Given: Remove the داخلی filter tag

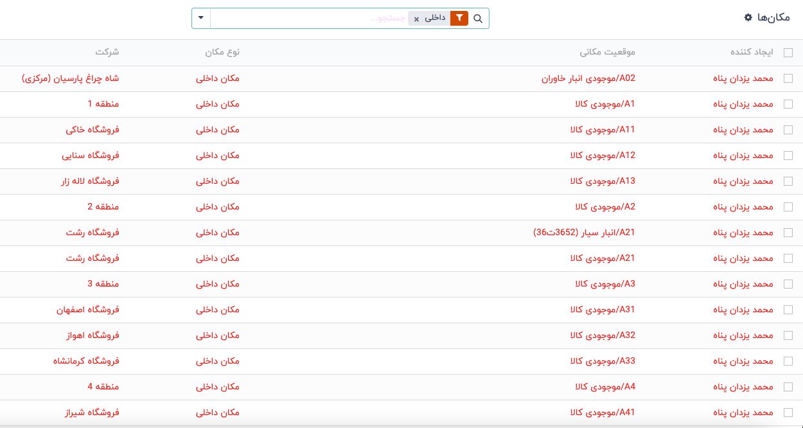Looking at the screenshot, I should 416,19.
